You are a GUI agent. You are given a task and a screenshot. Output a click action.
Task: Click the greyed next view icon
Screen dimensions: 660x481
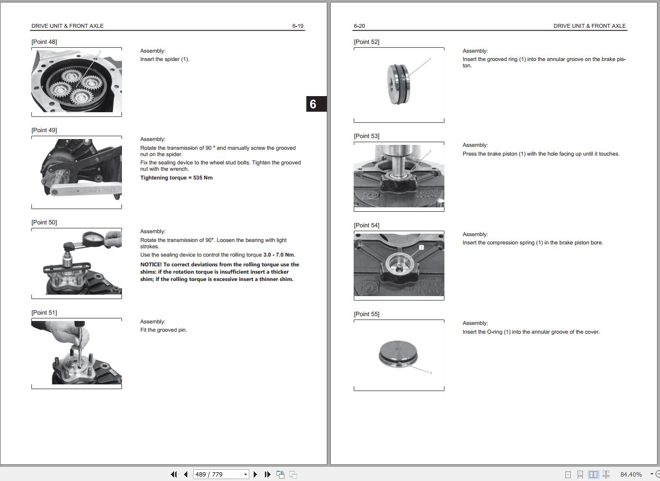click(x=293, y=474)
